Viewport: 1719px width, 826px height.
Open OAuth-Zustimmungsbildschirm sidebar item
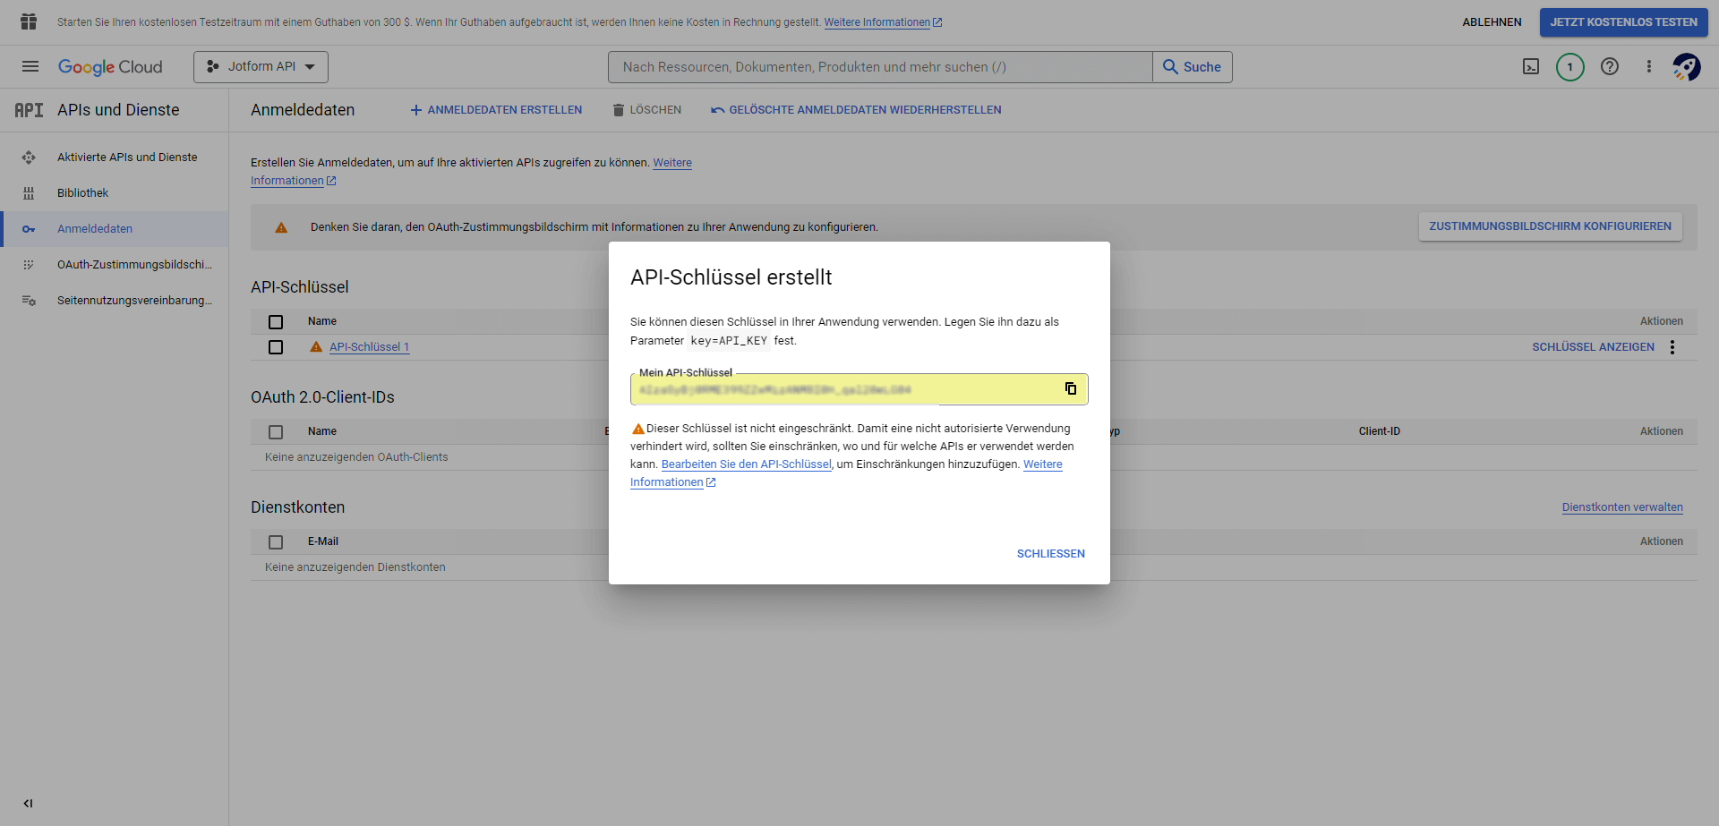coord(134,265)
